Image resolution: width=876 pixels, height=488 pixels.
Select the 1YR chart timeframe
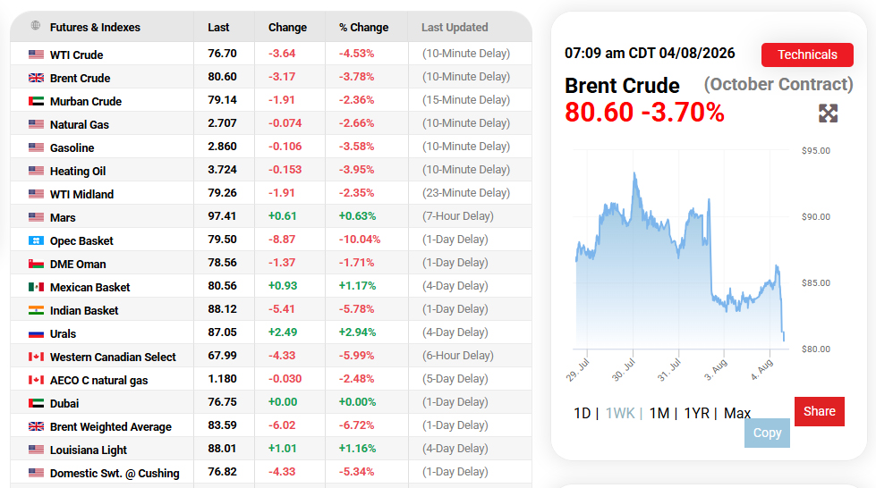click(697, 413)
